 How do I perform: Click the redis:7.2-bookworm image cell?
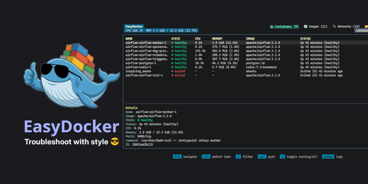pos(261,67)
